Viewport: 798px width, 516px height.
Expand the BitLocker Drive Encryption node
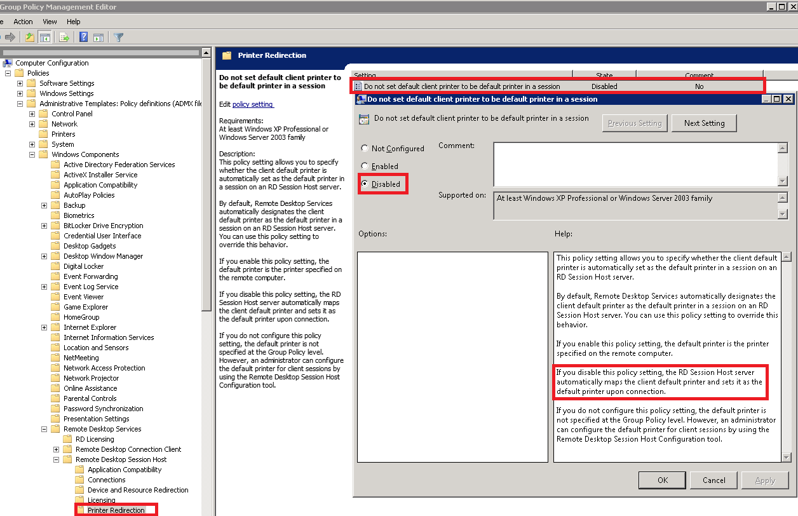tap(44, 226)
